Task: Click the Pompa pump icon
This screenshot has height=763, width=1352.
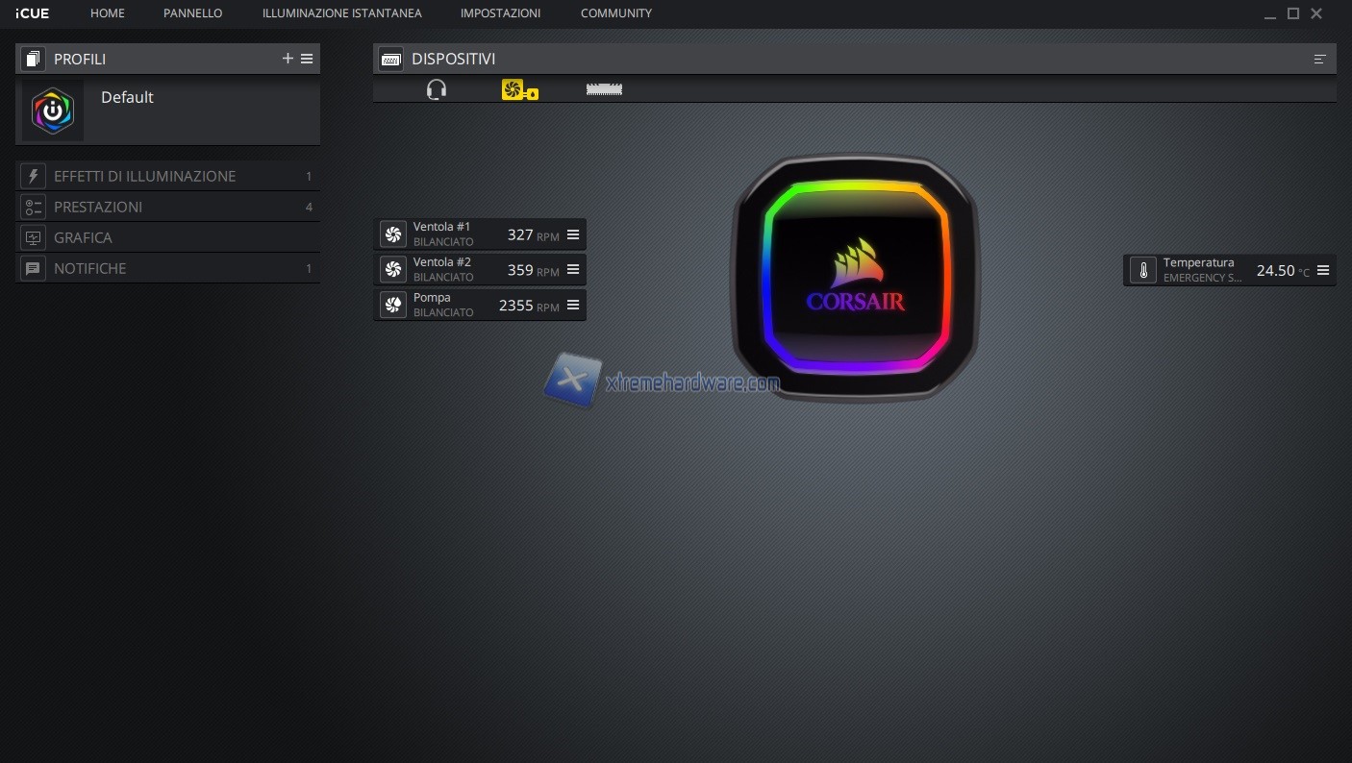Action: (x=392, y=306)
